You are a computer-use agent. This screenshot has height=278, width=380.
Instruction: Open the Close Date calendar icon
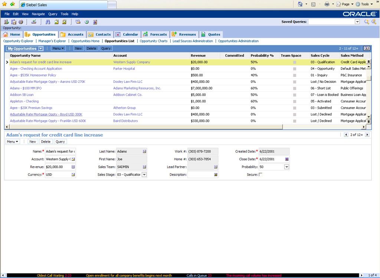287,159
